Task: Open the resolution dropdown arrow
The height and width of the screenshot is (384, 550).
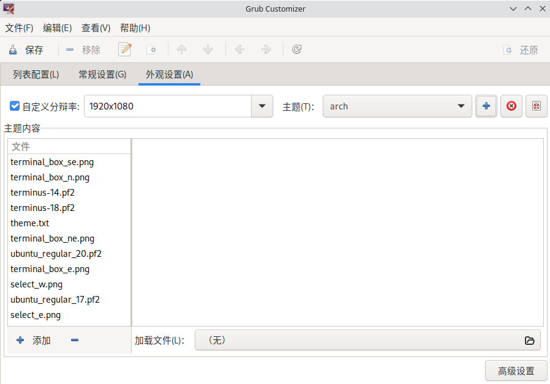Action: coord(262,106)
